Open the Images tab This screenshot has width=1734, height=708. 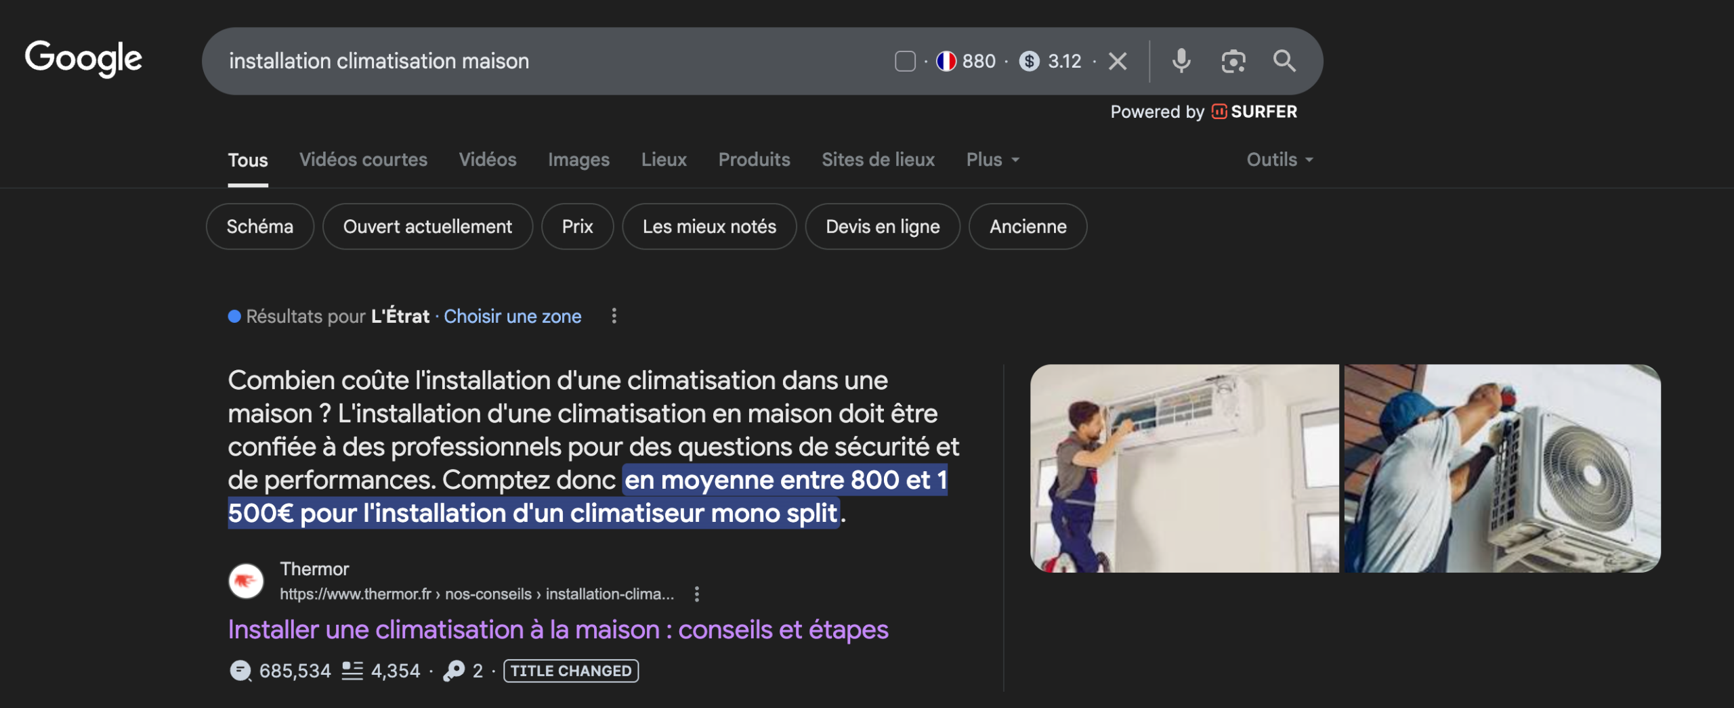[578, 160]
